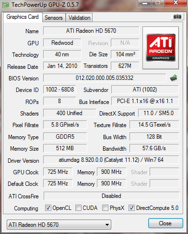Image resolution: width=188 pixels, height=234 pixels.
Task: Click the BIOS Version field
Action: [105, 78]
